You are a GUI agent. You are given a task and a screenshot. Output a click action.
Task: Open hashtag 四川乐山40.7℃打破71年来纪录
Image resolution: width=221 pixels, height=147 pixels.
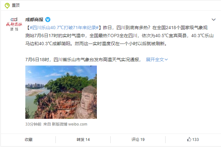tap(64, 28)
